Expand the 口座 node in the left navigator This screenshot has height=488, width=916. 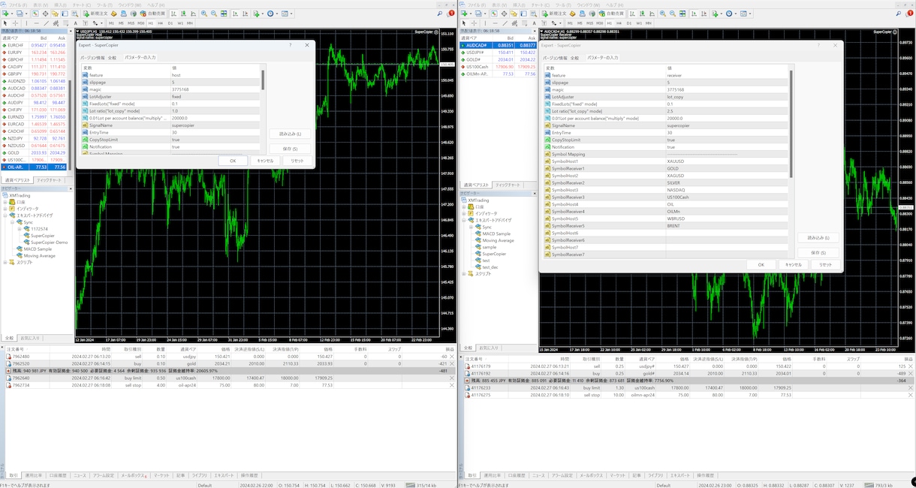(5, 202)
